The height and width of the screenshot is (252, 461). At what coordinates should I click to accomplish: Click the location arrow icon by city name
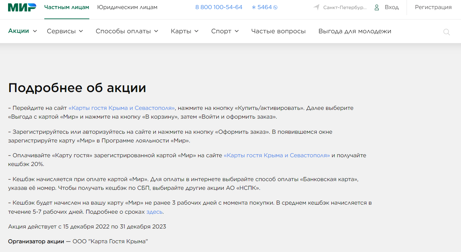[316, 7]
